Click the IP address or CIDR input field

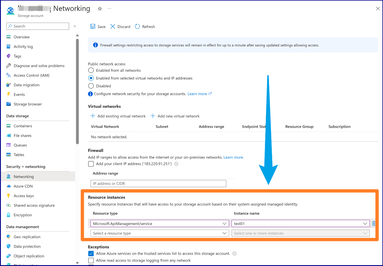point(158,183)
